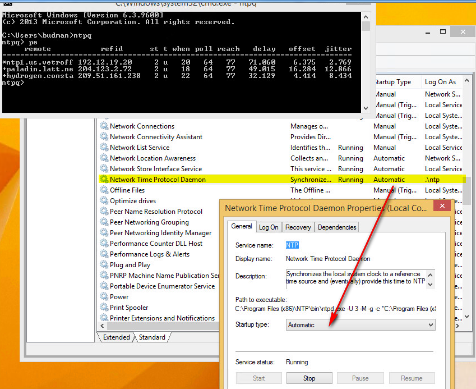Image resolution: width=476 pixels, height=389 pixels.
Task: Click the Print Spooler service icon
Action: tap(104, 307)
